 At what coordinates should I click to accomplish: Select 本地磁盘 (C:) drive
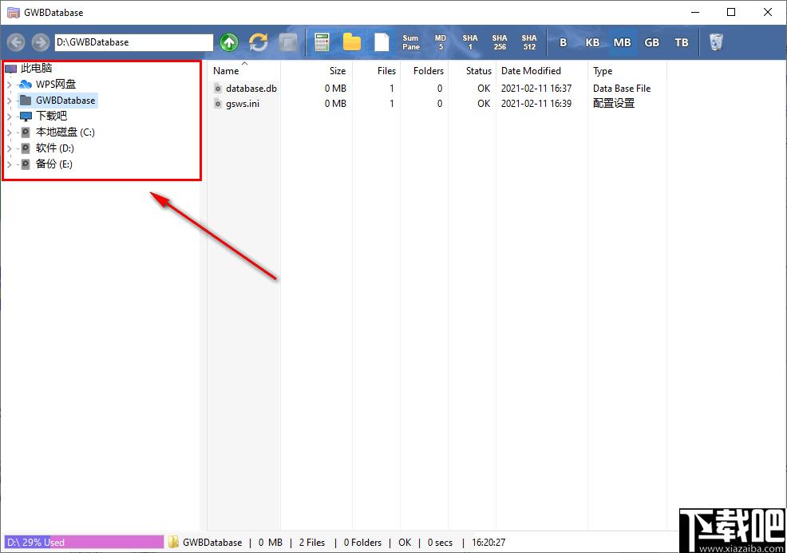pos(65,132)
